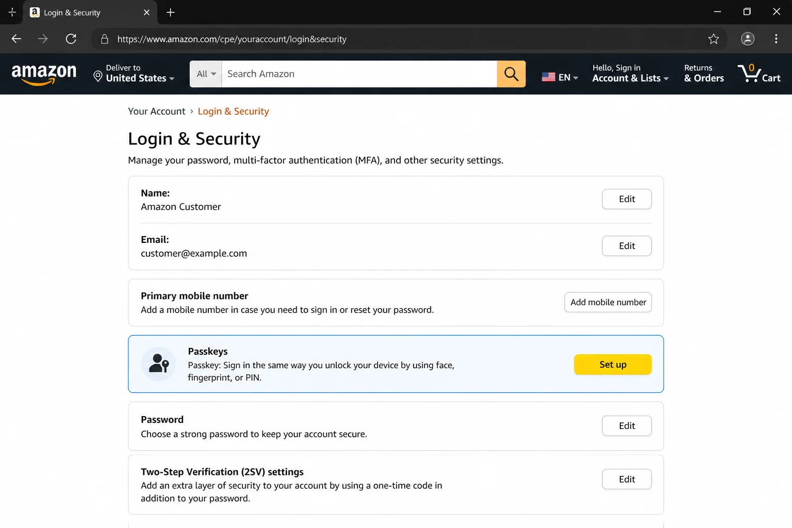Click the browser forward arrow
Screen dimensions: 792x528
point(43,39)
